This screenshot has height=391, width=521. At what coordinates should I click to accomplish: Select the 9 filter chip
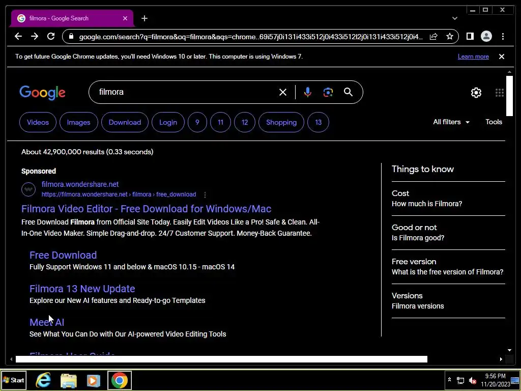pyautogui.click(x=197, y=122)
